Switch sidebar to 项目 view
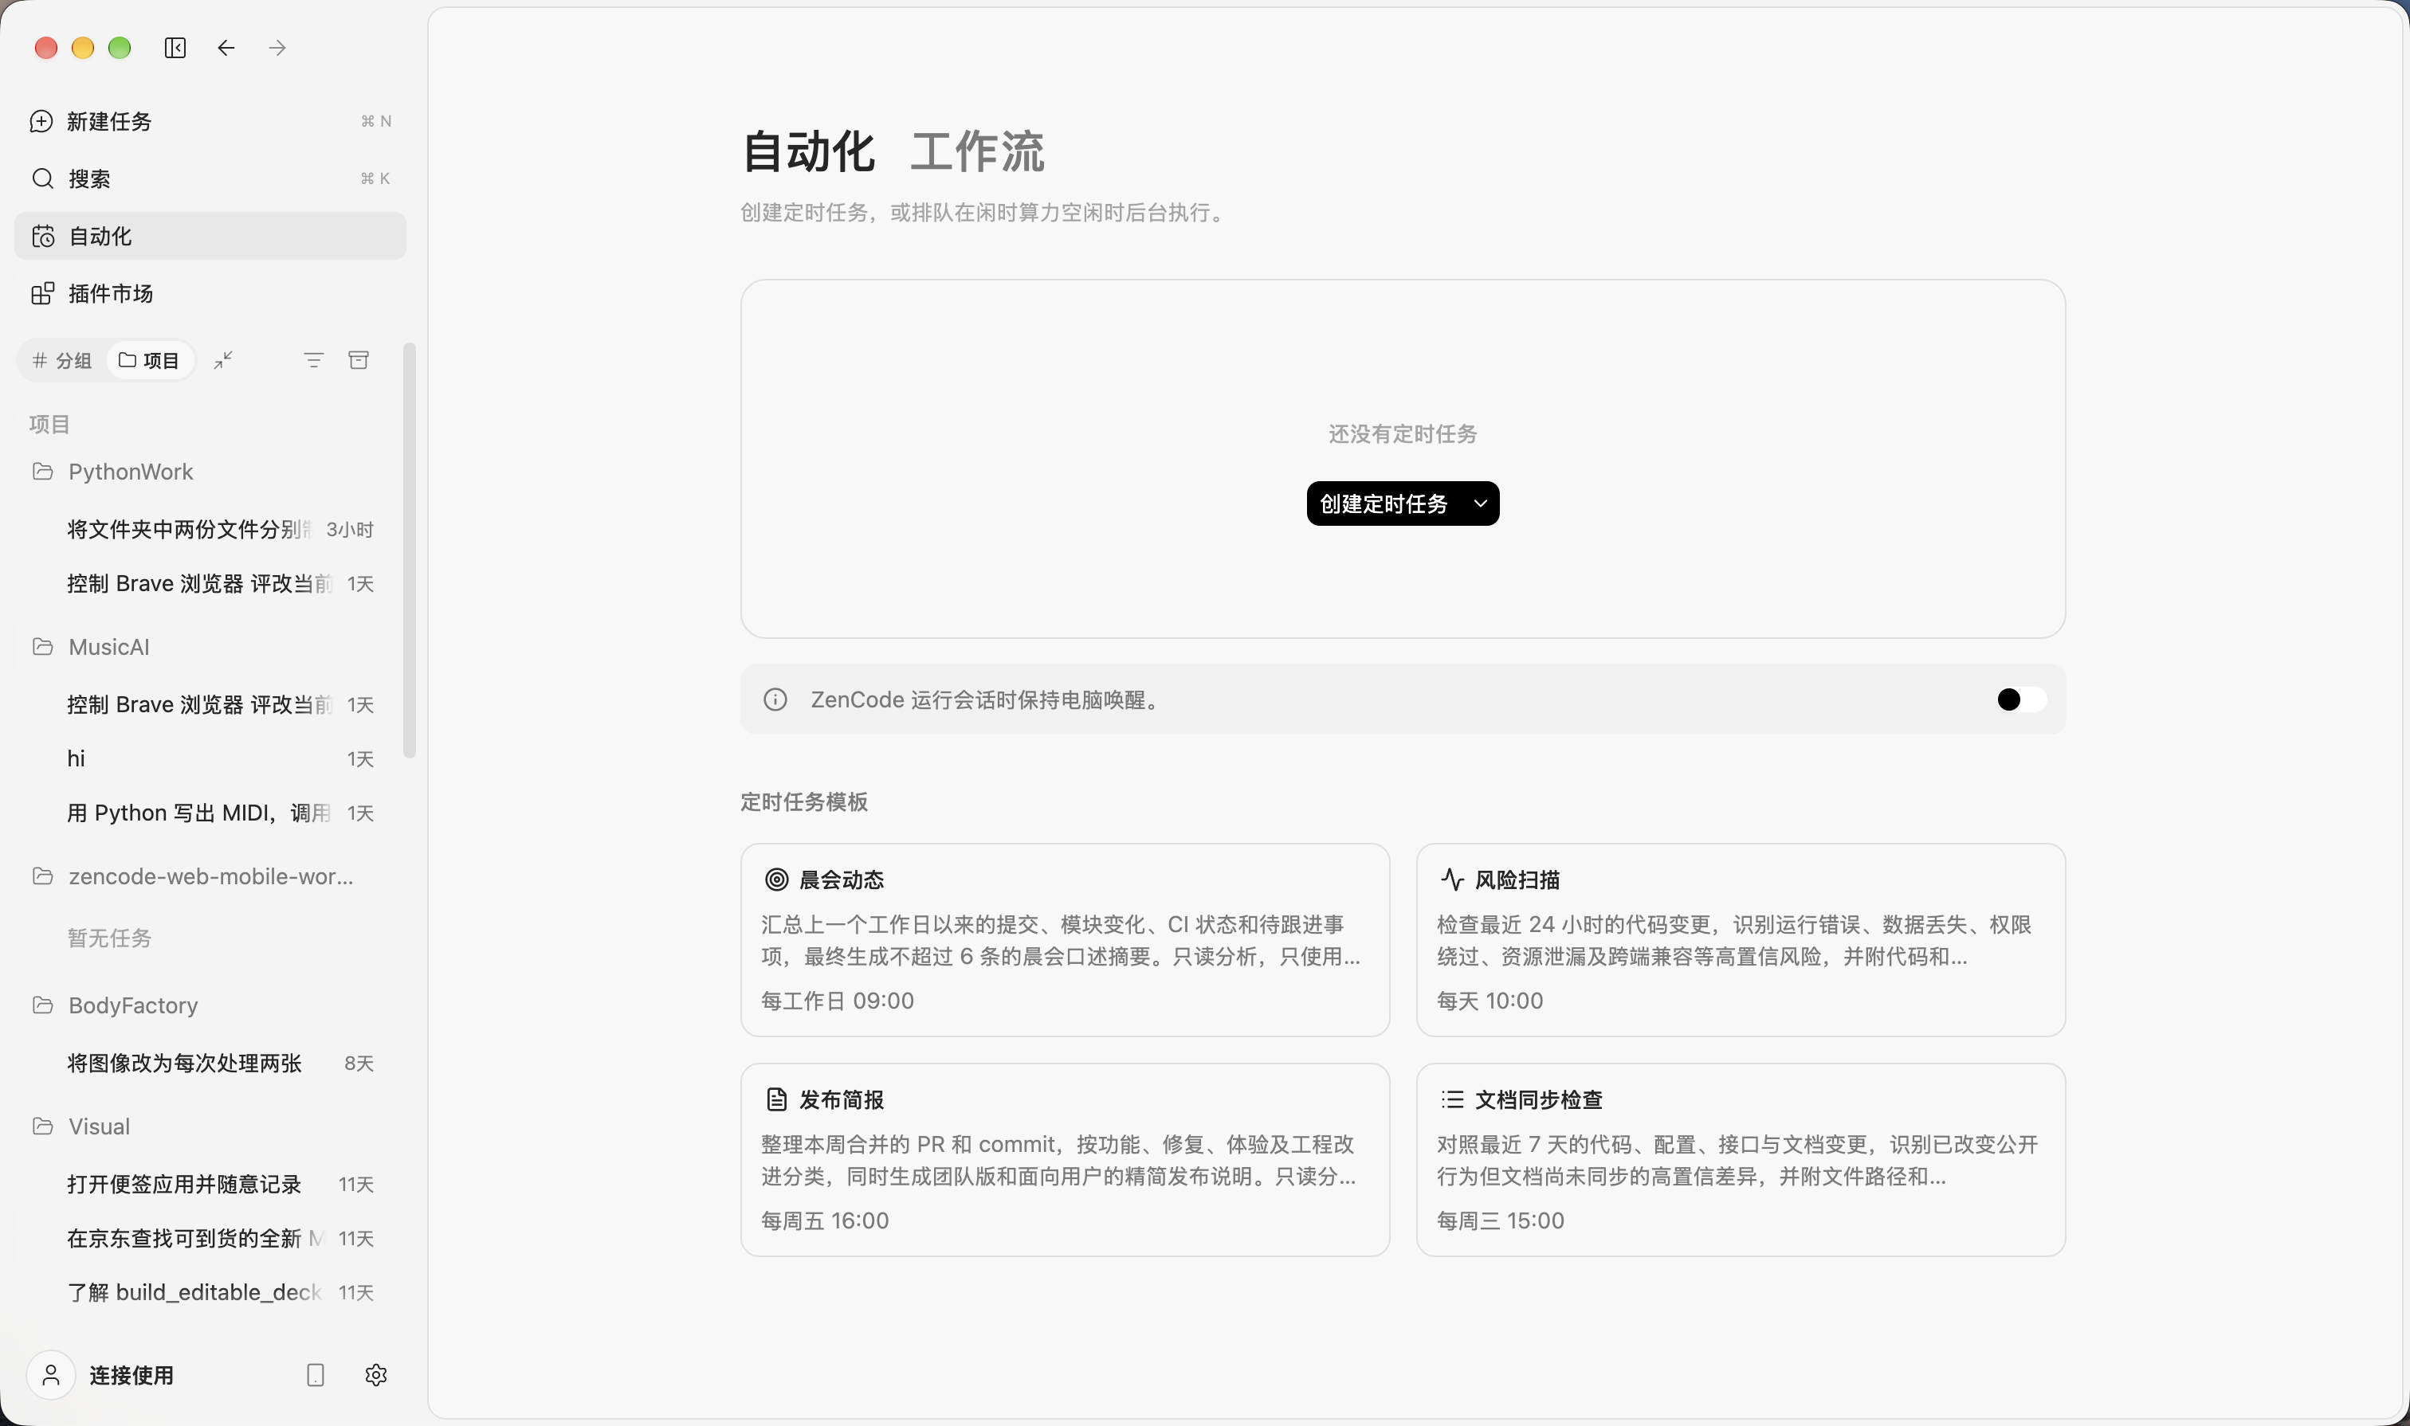The image size is (2410, 1426). pyautogui.click(x=149, y=360)
